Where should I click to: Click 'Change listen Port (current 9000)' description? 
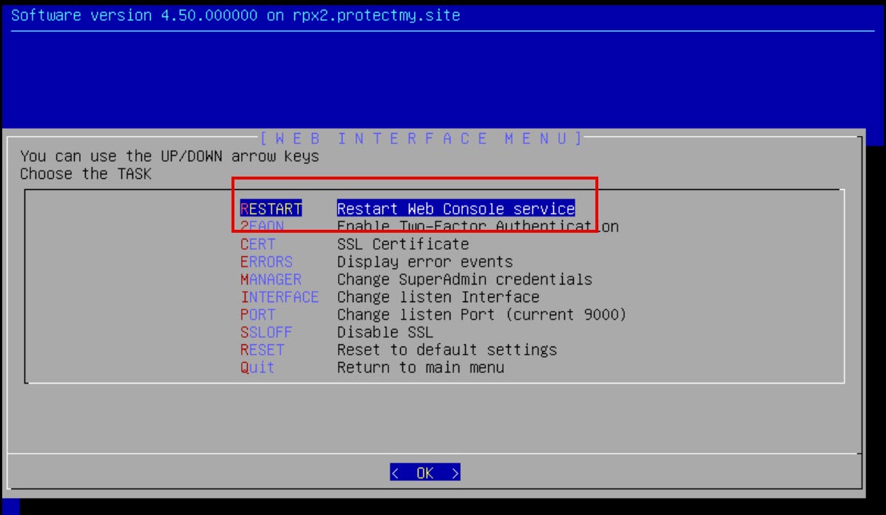481,315
